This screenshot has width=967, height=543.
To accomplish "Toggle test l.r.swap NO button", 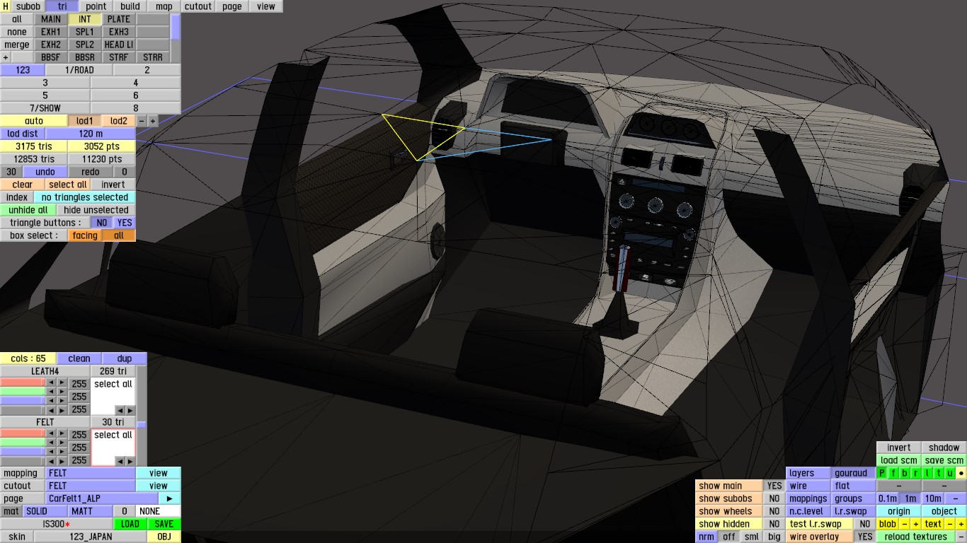I will point(864,524).
